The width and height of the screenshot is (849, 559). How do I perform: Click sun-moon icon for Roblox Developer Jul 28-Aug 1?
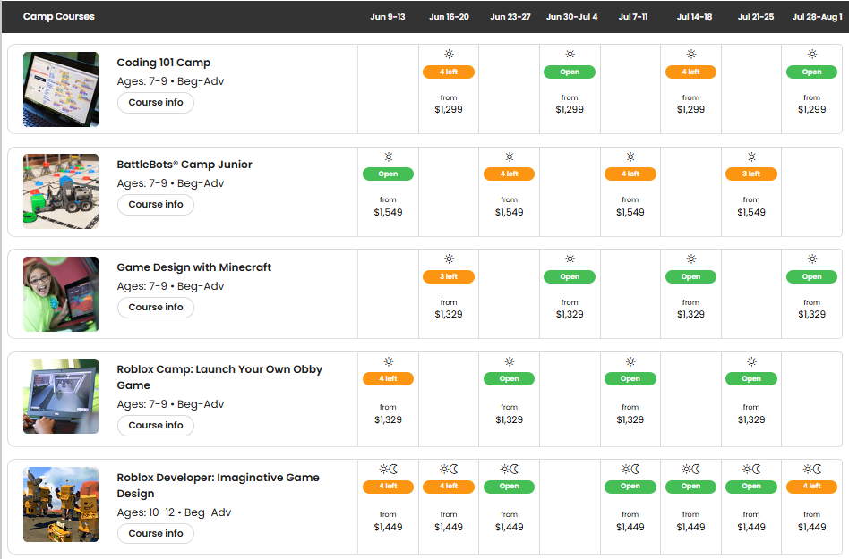pos(811,469)
